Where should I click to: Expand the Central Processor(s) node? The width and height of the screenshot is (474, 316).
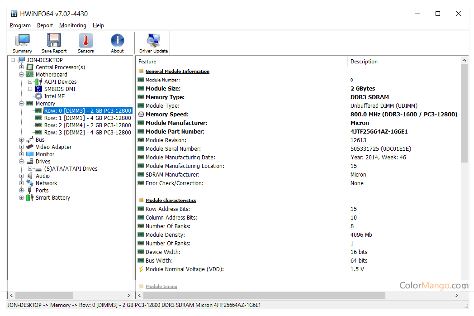click(x=22, y=67)
